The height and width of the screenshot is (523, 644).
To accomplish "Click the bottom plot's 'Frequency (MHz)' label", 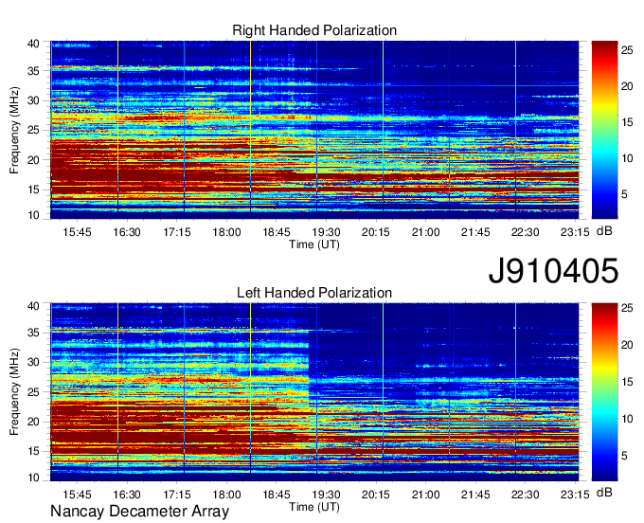I will [x=14, y=392].
